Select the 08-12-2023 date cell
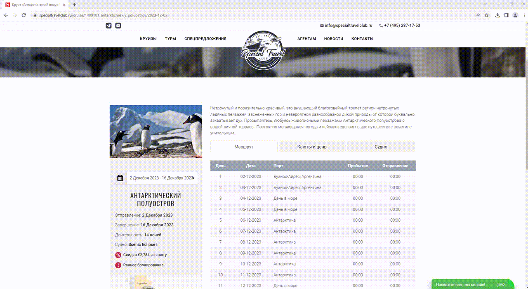The height and width of the screenshot is (289, 528). (251, 242)
